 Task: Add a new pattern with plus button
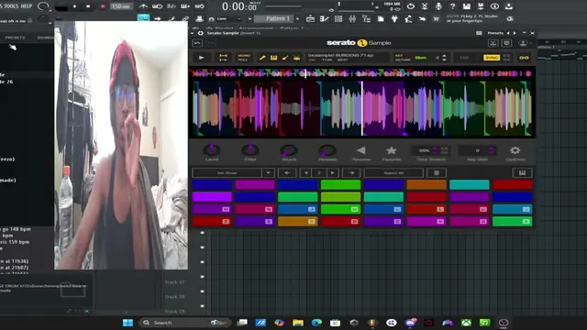(298, 18)
